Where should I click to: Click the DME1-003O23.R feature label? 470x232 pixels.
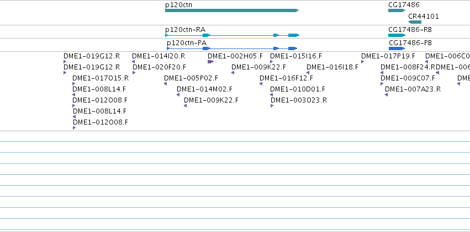point(299,100)
